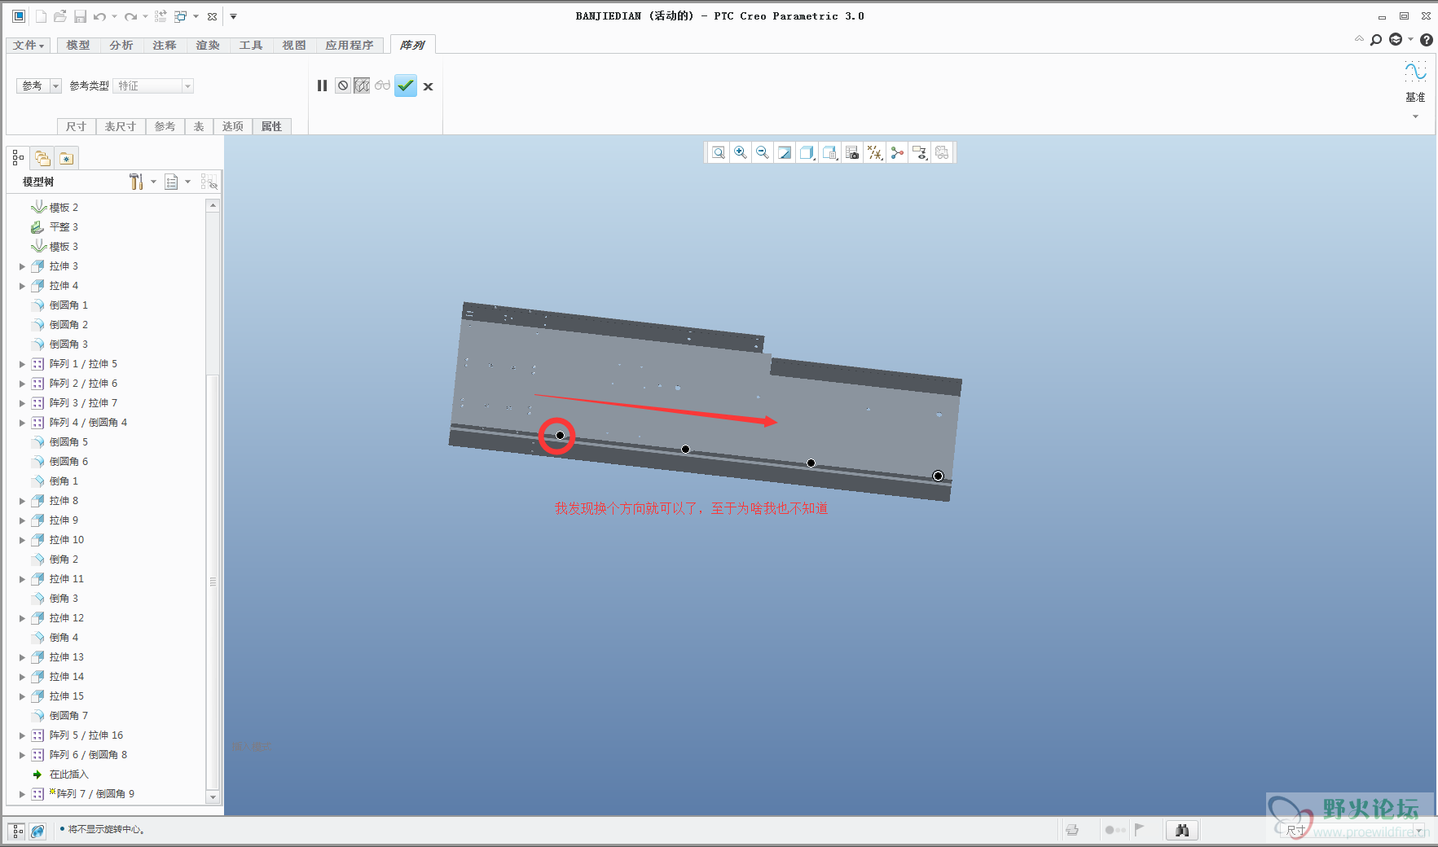Open the model tree Show list icon
Viewport: 1438px width, 847px height.
coord(171,182)
